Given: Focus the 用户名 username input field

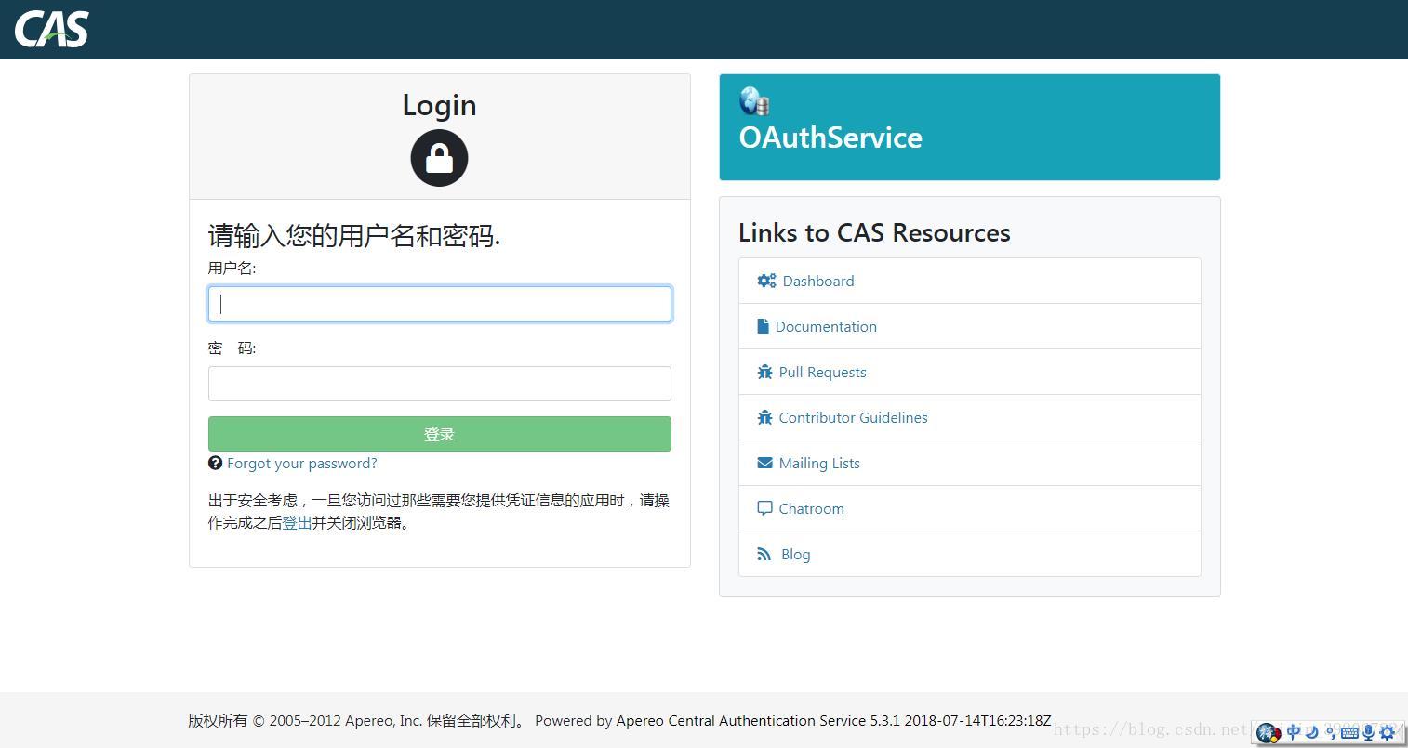Looking at the screenshot, I should click(440, 304).
